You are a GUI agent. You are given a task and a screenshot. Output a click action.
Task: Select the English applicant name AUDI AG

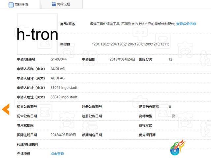pos(58,78)
